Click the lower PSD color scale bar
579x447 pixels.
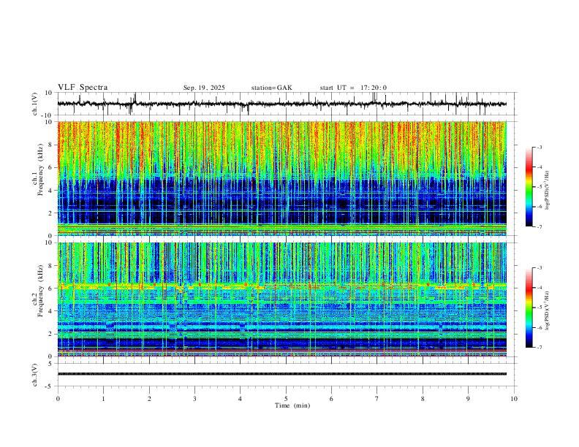pos(529,307)
